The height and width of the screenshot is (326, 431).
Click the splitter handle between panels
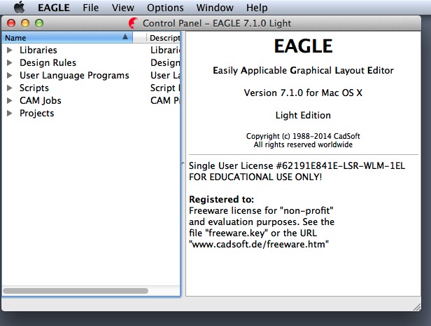(x=183, y=164)
